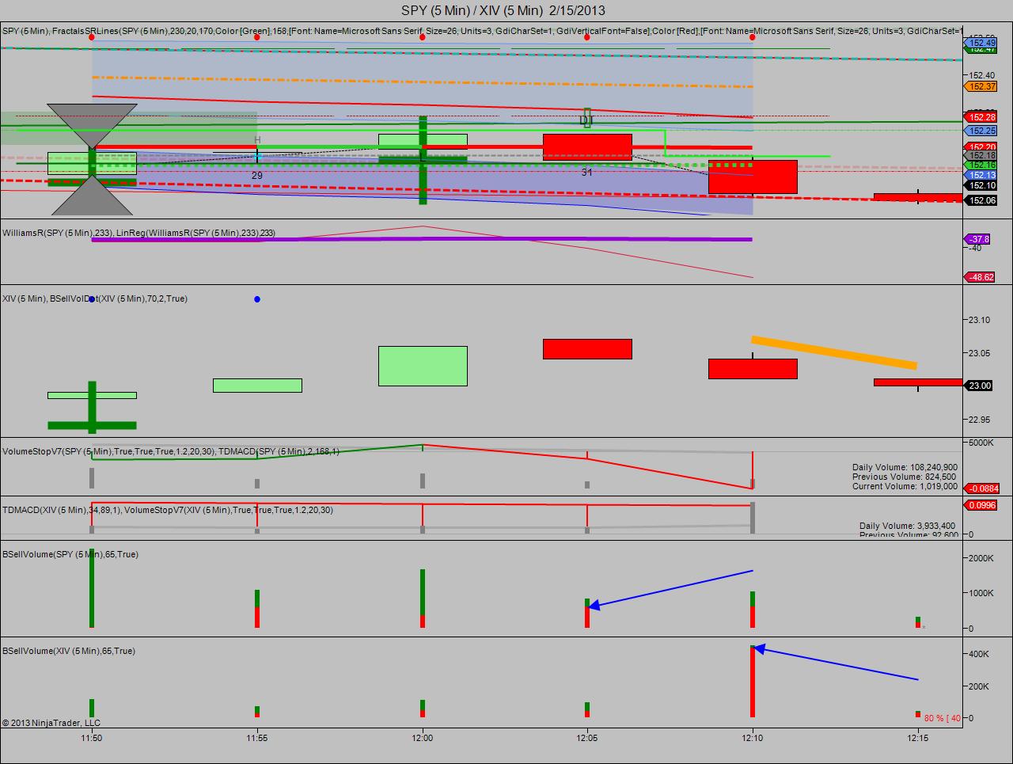Image resolution: width=1013 pixels, height=764 pixels.
Task: Click the gray hourglass shape at 11:50
Action: pos(92,160)
